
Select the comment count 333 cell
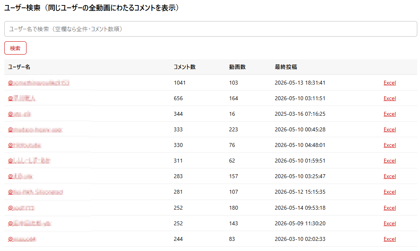178,129
